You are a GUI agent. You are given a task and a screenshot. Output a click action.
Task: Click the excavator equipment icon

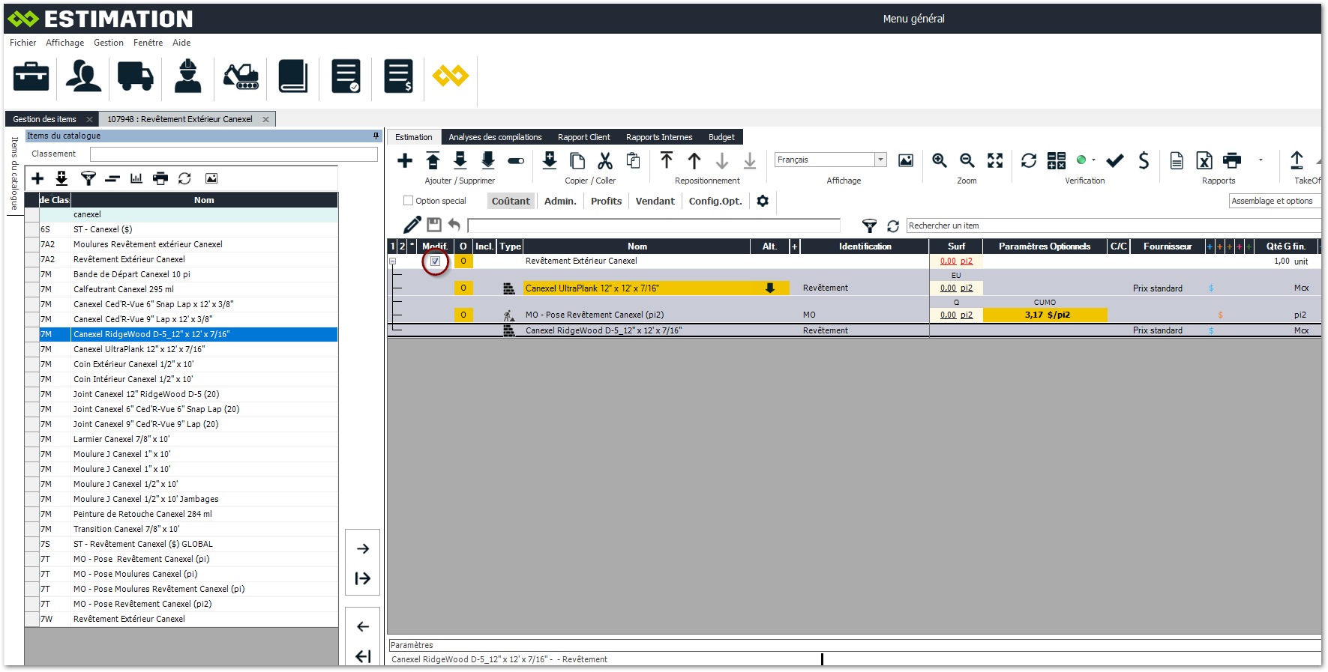241,76
